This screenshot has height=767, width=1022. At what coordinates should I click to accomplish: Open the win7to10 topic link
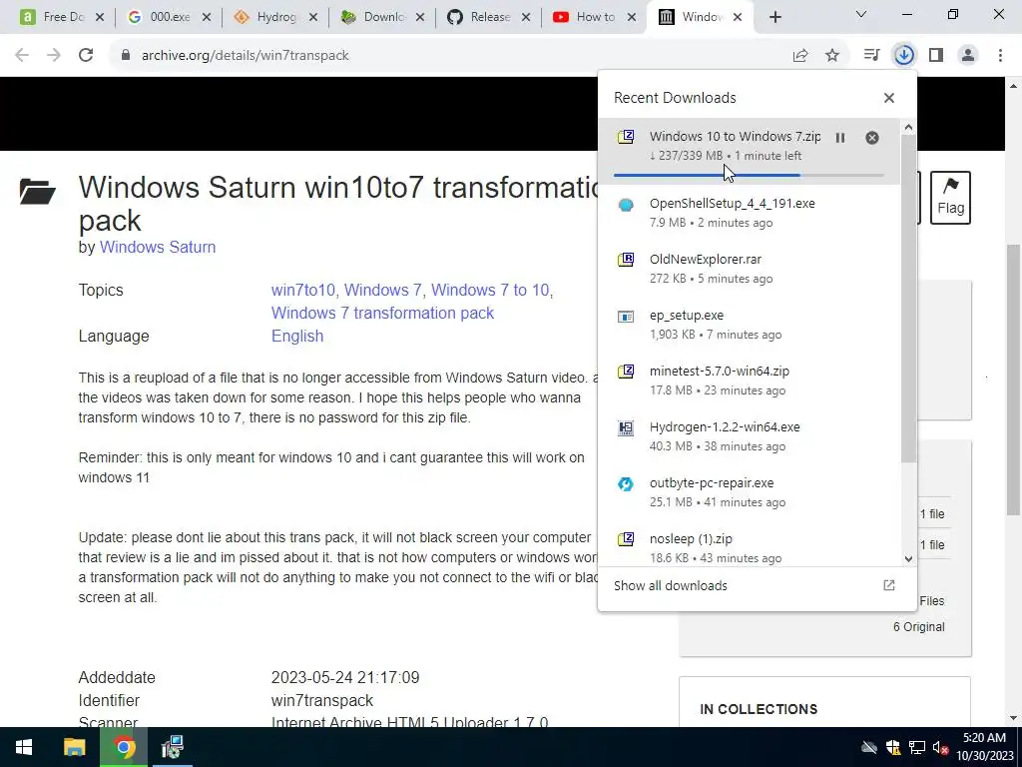(303, 291)
